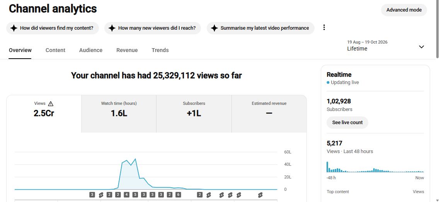Click "How many new viewers did I reach?" chip
The image size is (439, 202).
click(153, 28)
